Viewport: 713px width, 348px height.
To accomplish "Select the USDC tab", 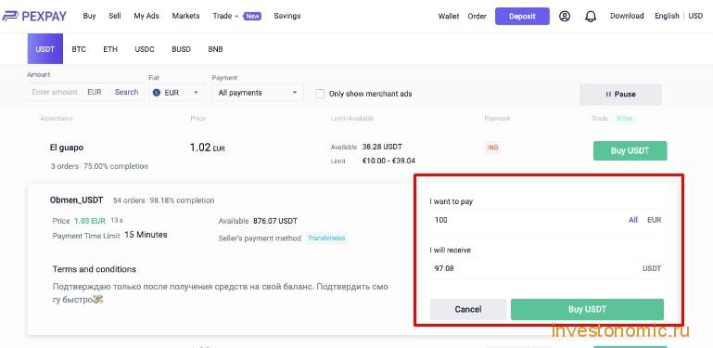I will point(145,49).
